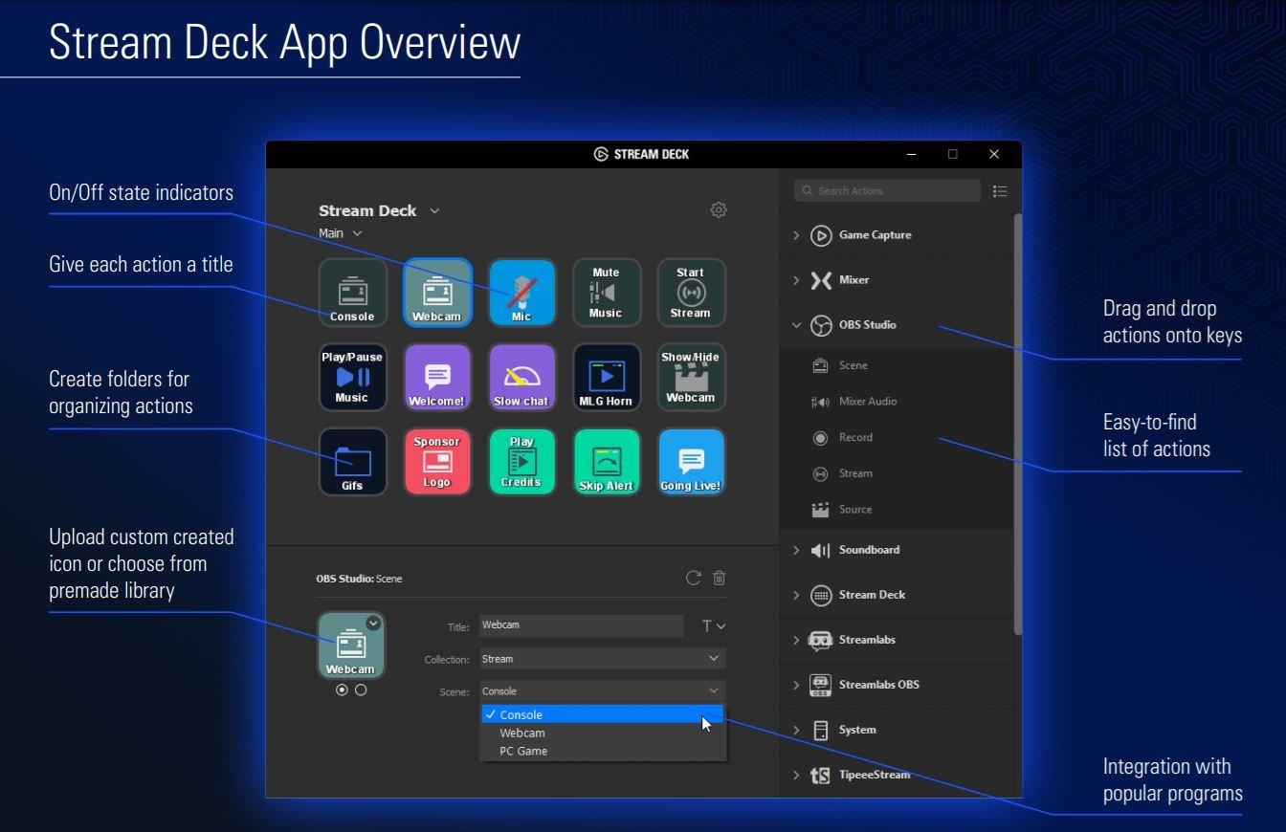Select the Webcam scene key in grid
Image resolution: width=1286 pixels, height=832 pixels.
tap(437, 293)
